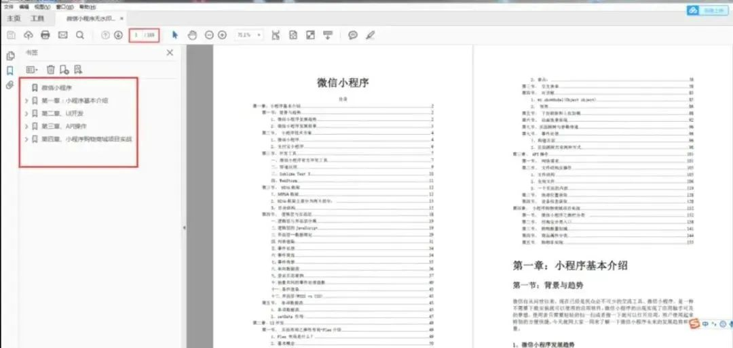
Task: Click the blue cloud icon top right
Action: (692, 10)
